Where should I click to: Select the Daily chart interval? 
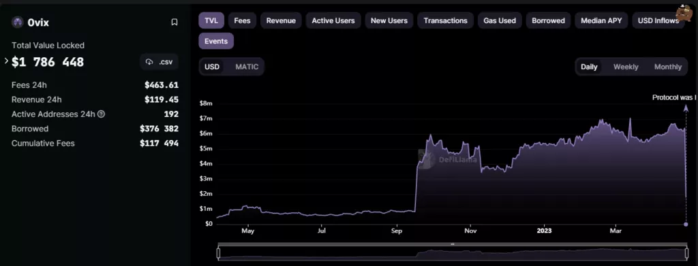pos(589,67)
